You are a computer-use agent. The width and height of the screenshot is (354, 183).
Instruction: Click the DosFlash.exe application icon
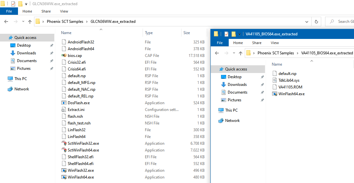pos(64,103)
